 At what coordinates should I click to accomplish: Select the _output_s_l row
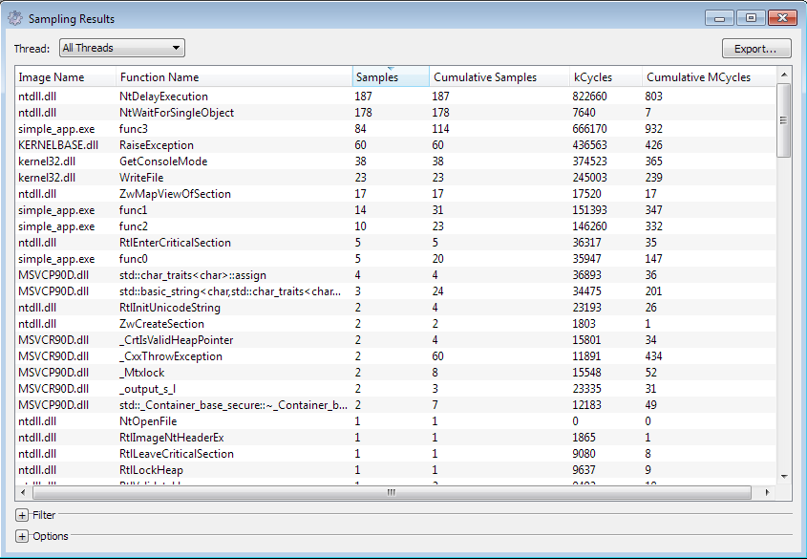pos(395,389)
